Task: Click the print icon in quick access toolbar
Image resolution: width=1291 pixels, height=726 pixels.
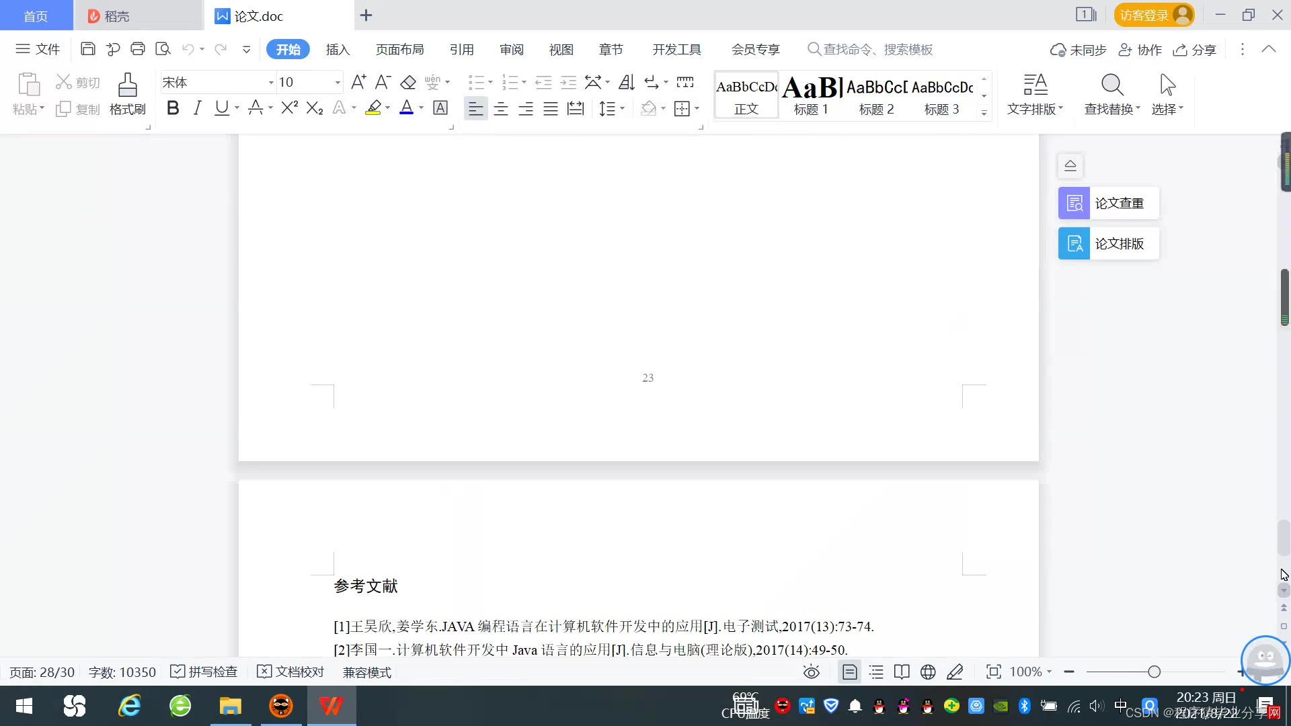Action: [138, 49]
